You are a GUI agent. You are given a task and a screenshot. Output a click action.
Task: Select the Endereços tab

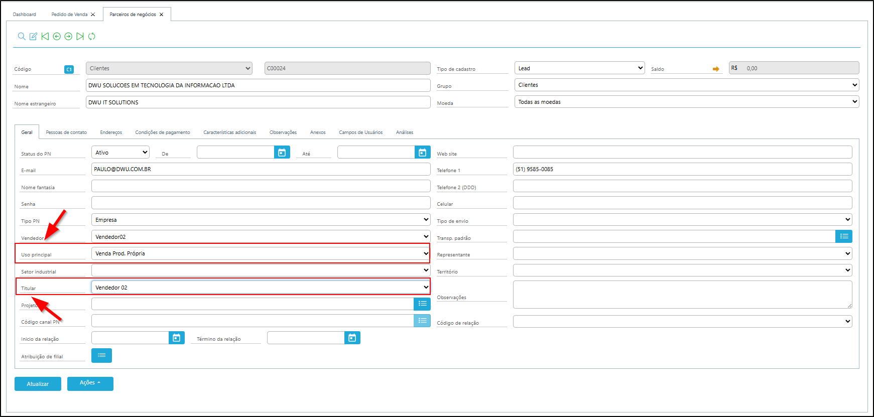pos(111,132)
